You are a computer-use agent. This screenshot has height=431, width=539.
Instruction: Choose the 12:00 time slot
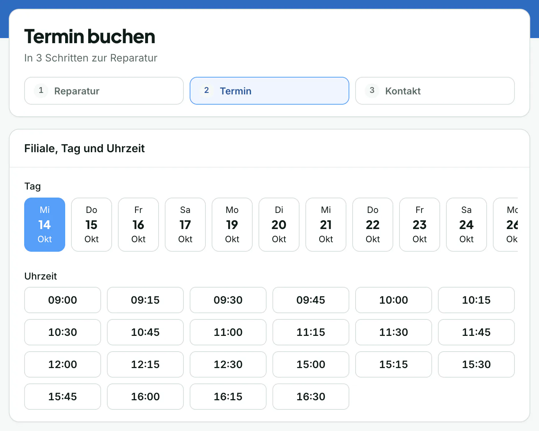[63, 364]
